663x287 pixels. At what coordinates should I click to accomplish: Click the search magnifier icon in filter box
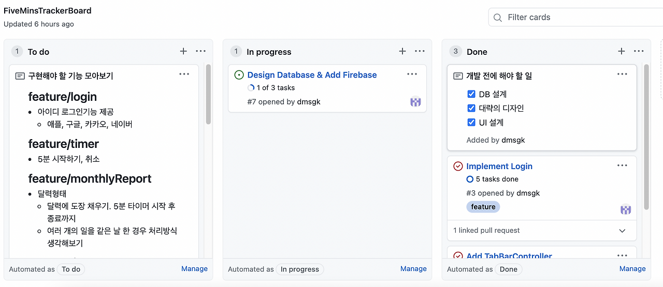498,18
